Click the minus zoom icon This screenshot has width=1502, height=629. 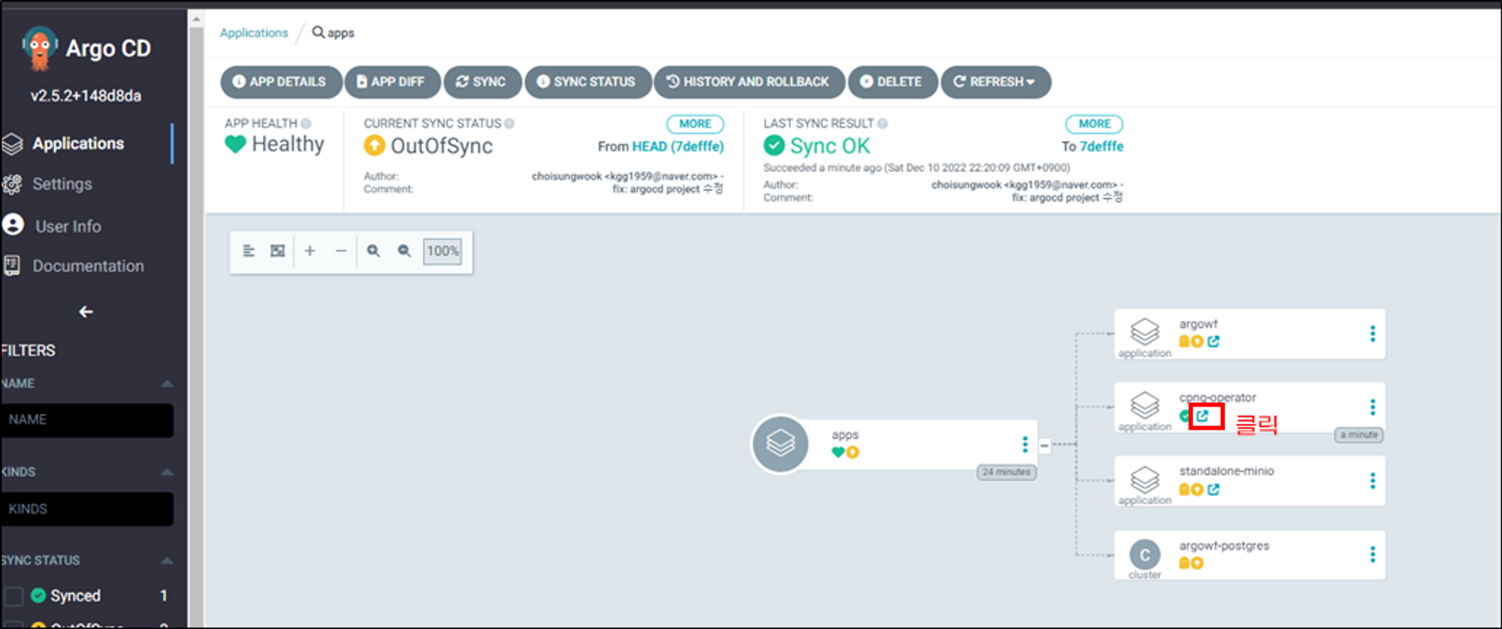(x=341, y=251)
